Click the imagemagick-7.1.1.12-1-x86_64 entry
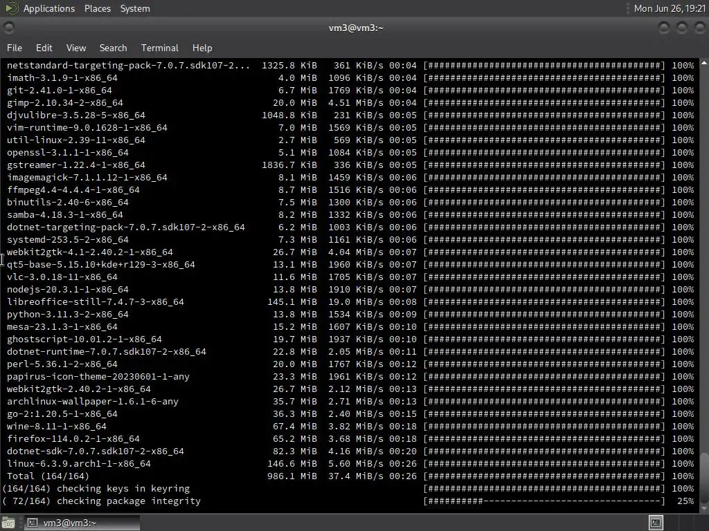Image resolution: width=709 pixels, height=531 pixels. (x=87, y=178)
